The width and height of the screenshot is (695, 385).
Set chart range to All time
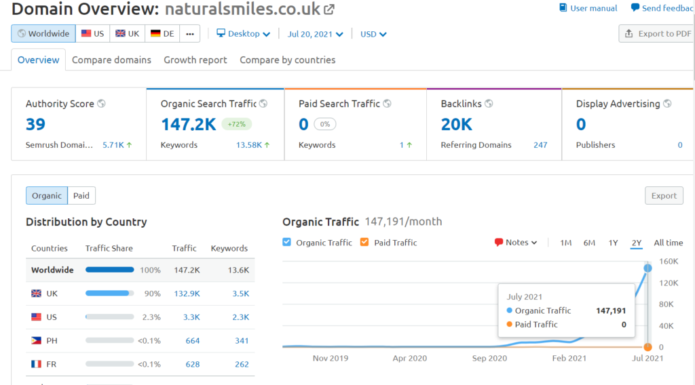(669, 243)
